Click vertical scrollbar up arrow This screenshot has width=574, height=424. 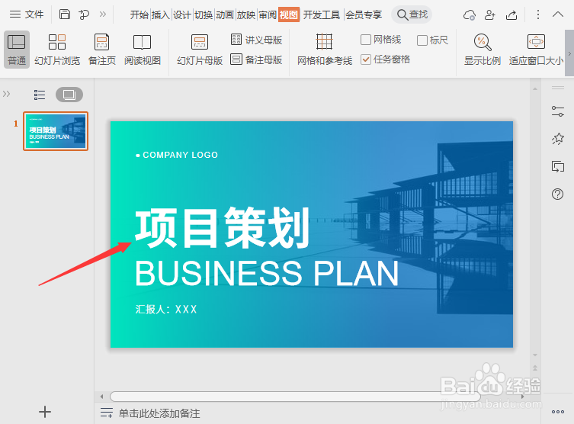[535, 88]
